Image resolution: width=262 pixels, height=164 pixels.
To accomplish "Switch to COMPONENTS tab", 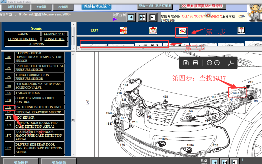I will click(x=54, y=34).
